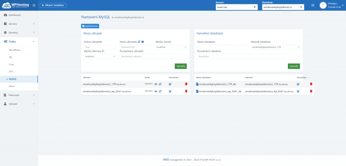Edit note for database omalovankykvytisknuticz_17ff_db
Viewport: 346px width, 166px height.
[x=298, y=84]
